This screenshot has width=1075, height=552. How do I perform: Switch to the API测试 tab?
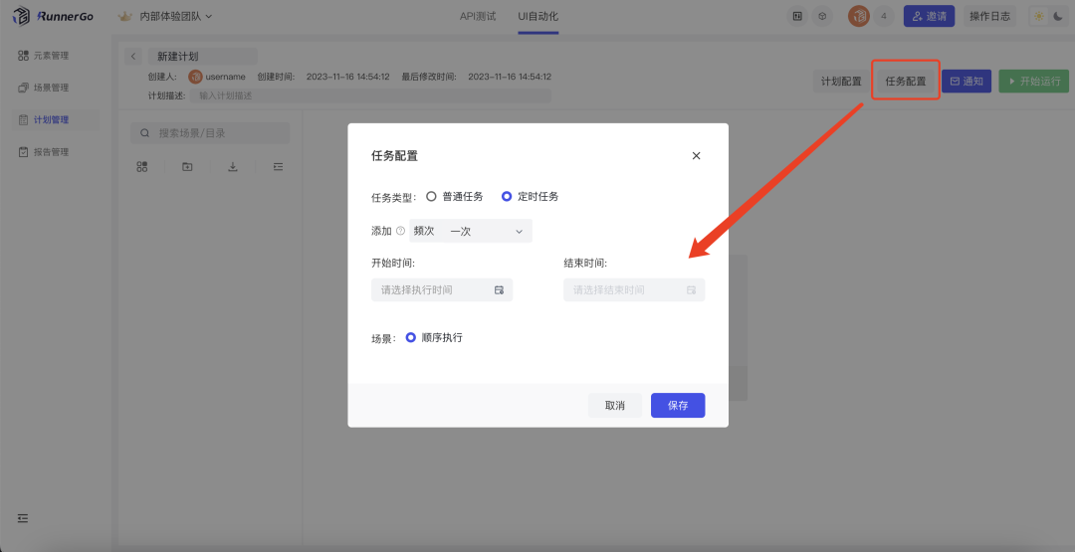(x=477, y=16)
